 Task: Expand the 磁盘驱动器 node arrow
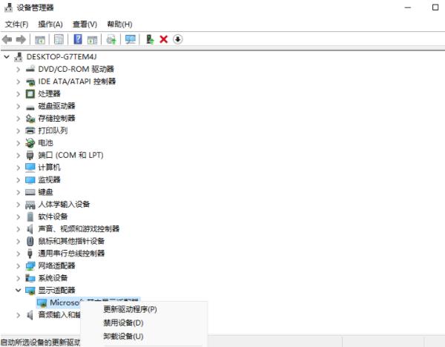pyautogui.click(x=18, y=106)
